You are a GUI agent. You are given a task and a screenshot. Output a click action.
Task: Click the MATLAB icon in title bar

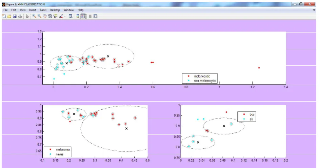pyautogui.click(x=3, y=4)
